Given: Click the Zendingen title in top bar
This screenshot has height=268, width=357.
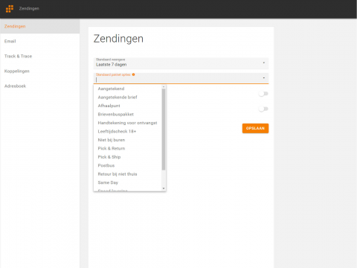Looking at the screenshot, I should 29,8.
